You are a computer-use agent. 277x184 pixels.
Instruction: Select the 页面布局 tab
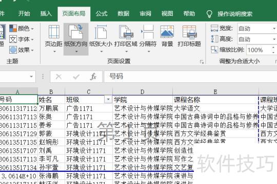[74, 14]
